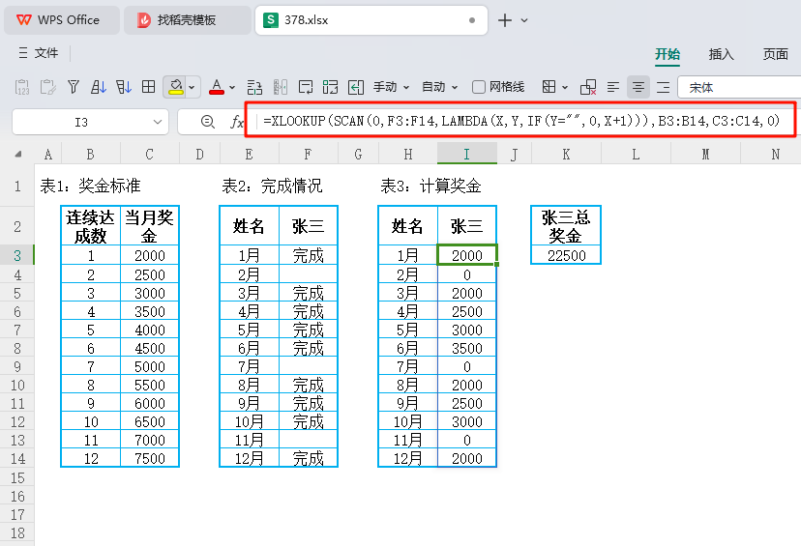Viewport: 801px width, 546px height.
Task: Click the paste-as-values icon
Action: tap(22, 87)
